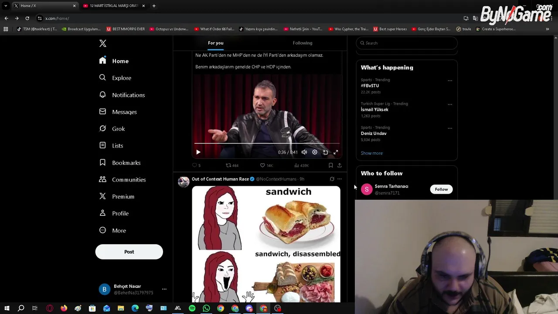Open Windows taskbar search
The image size is (558, 314).
[x=20, y=308]
